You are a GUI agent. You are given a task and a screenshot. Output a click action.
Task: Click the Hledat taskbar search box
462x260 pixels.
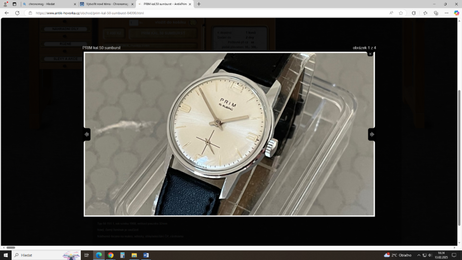[x=46, y=255]
